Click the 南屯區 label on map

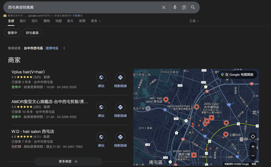[156, 162]
